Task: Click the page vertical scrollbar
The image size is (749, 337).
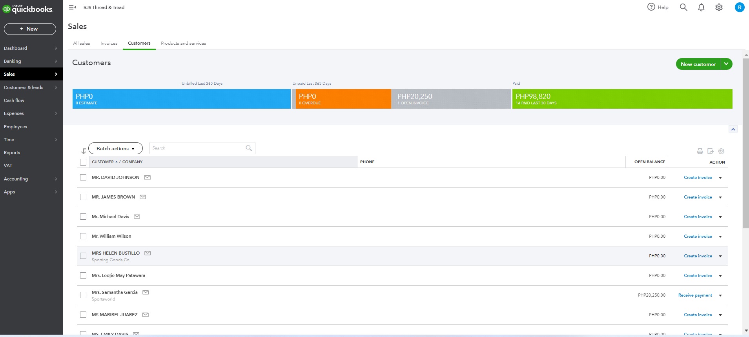Action: (746, 143)
